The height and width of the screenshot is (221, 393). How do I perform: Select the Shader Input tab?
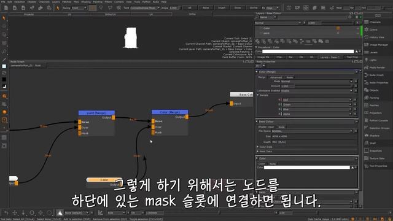tap(266, 127)
